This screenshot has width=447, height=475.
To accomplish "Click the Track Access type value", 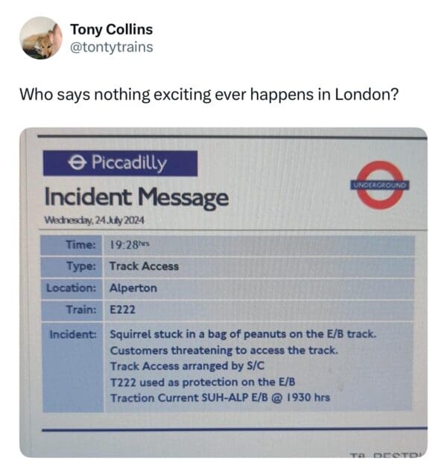I will (x=144, y=266).
